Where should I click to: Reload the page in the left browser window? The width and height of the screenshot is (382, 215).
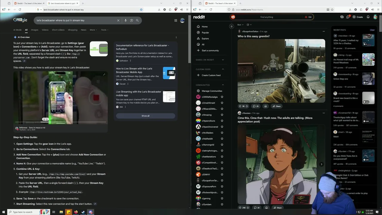[x=20, y=10]
